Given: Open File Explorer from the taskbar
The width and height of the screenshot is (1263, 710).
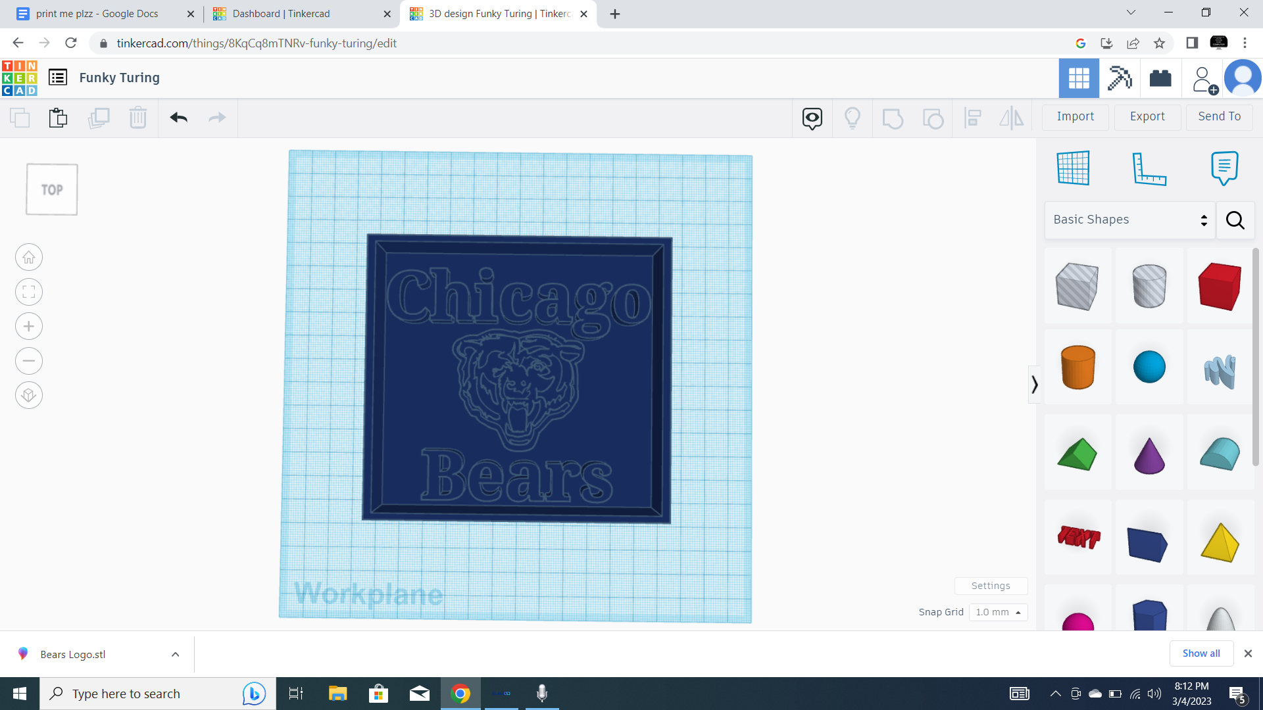Looking at the screenshot, I should tap(337, 694).
